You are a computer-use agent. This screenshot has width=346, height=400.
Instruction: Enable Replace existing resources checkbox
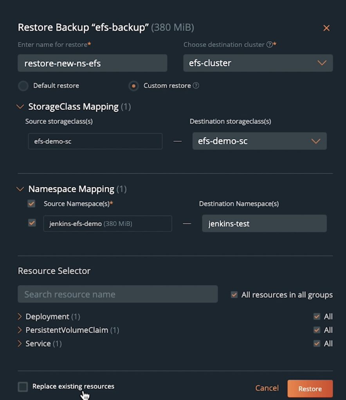pyautogui.click(x=23, y=387)
